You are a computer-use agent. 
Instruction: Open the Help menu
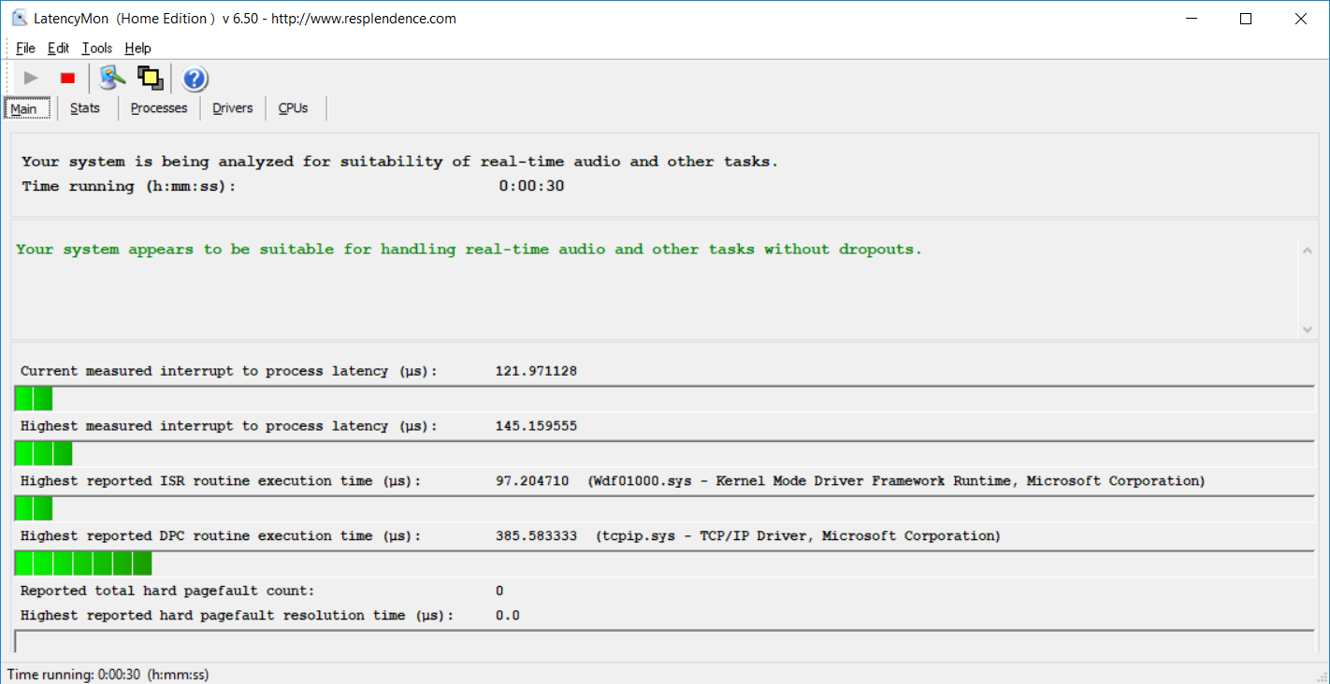coord(137,49)
